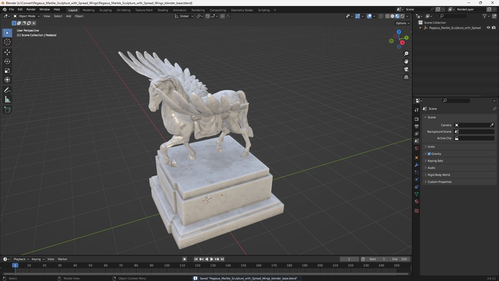Open the Object Mode dropdown
This screenshot has width=499, height=281.
point(27,16)
